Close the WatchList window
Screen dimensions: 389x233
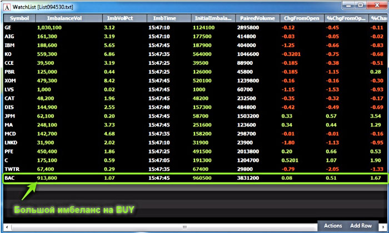(377, 5)
